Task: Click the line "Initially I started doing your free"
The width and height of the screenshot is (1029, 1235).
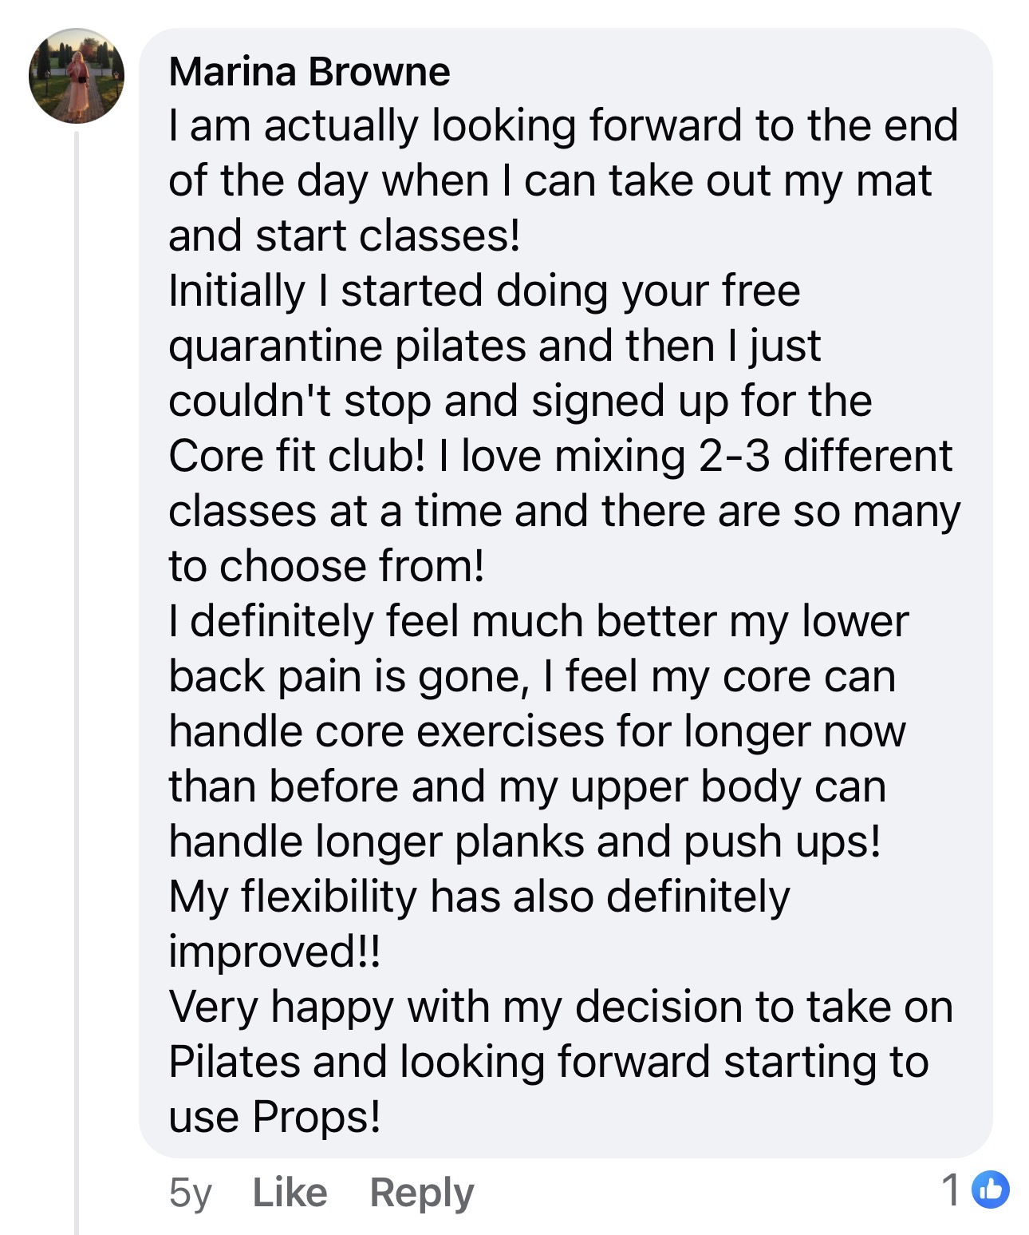Action: pyautogui.click(x=483, y=291)
